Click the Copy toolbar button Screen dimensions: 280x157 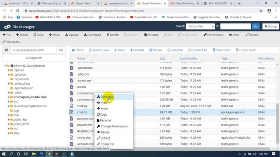click(x=38, y=35)
